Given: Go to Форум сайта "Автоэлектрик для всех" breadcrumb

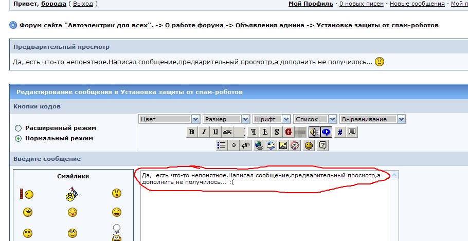Looking at the screenshot, I should 86,25.
